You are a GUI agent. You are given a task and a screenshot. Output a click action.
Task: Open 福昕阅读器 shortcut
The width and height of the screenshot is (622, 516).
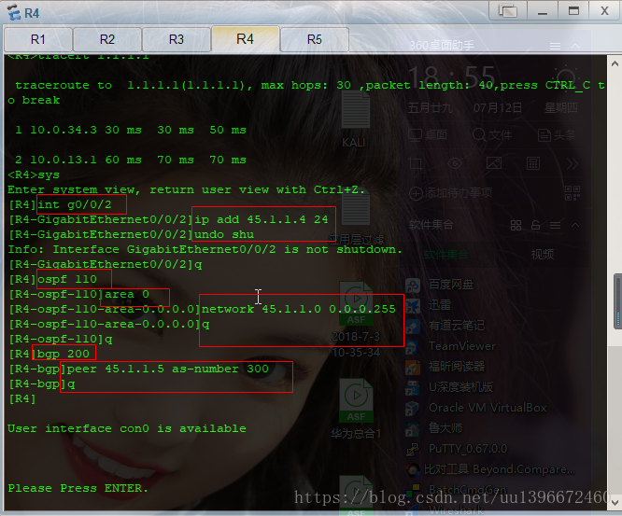[445, 367]
